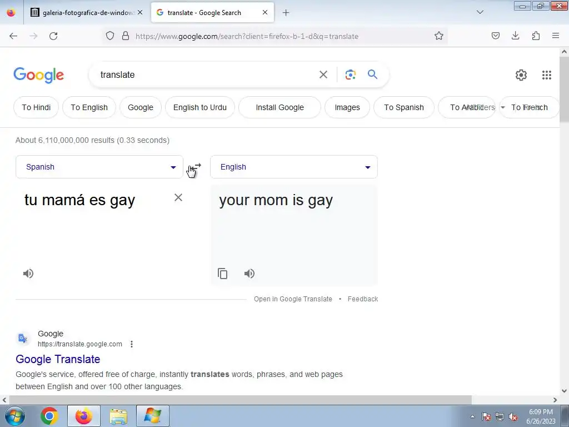Show hidden system tray icons
Screen dimensions: 569x427
(472, 416)
